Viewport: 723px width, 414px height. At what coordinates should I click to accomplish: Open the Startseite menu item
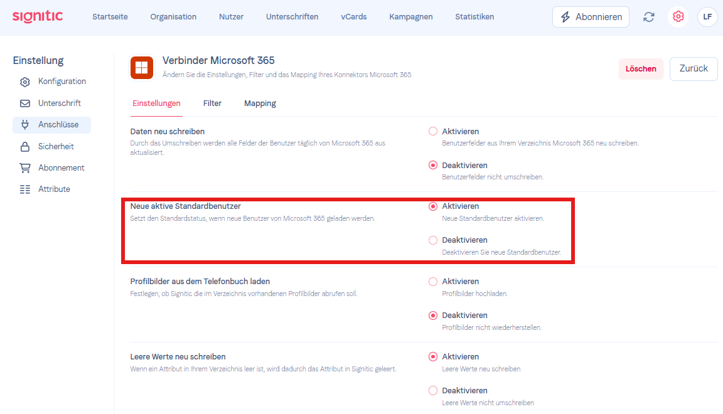point(110,16)
